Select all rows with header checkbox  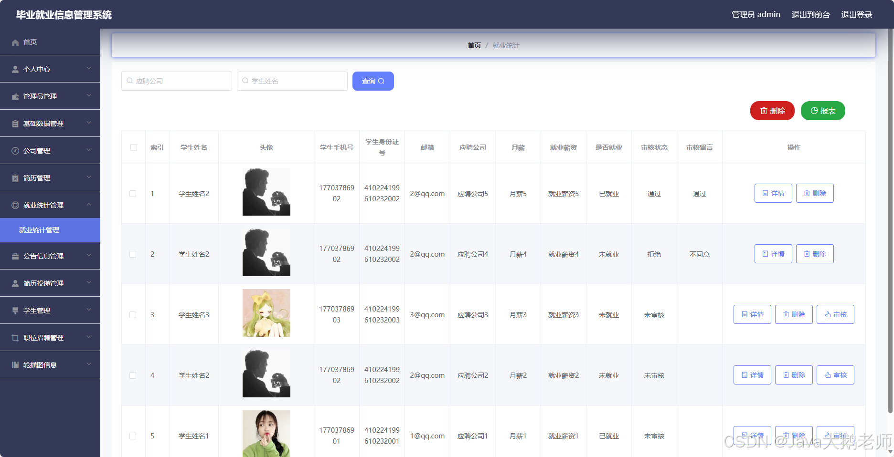click(x=134, y=147)
